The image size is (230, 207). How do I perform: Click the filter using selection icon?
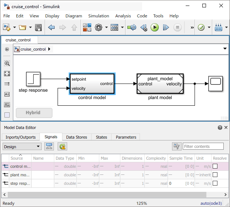(177, 146)
